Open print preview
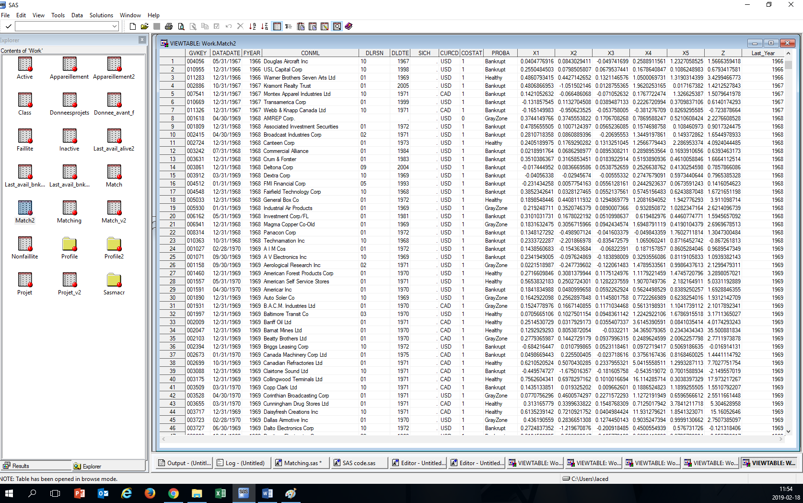 click(181, 26)
